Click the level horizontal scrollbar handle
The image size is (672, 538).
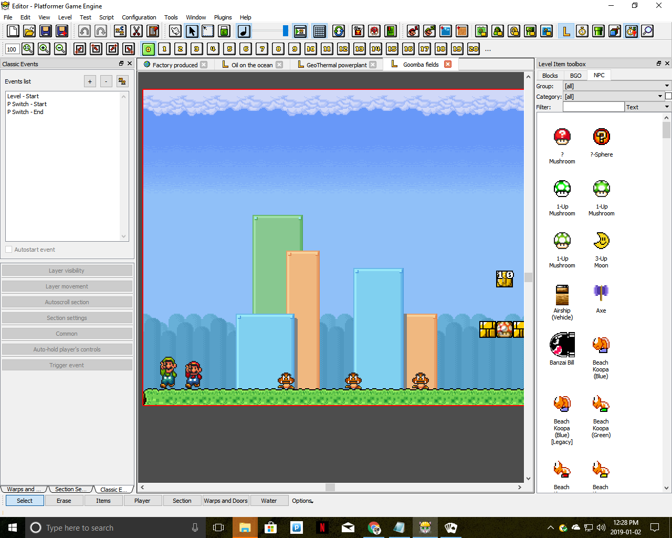click(x=330, y=487)
